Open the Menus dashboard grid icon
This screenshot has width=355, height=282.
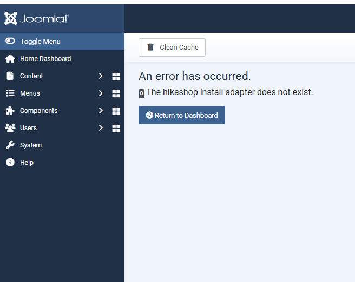tap(116, 94)
